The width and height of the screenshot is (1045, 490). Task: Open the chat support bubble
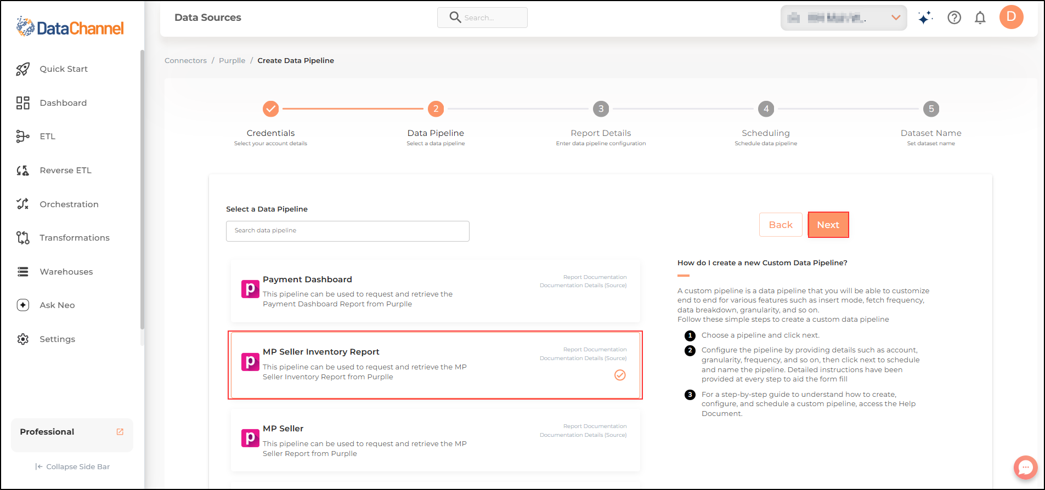[1025, 468]
